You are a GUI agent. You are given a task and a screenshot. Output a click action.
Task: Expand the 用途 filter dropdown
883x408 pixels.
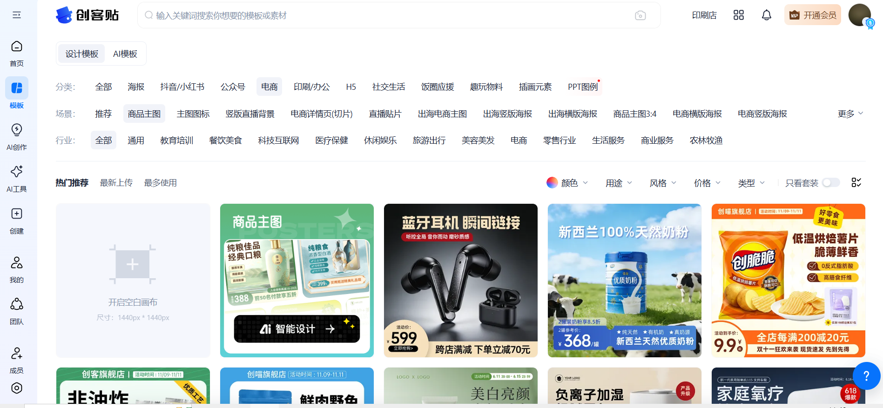619,183
